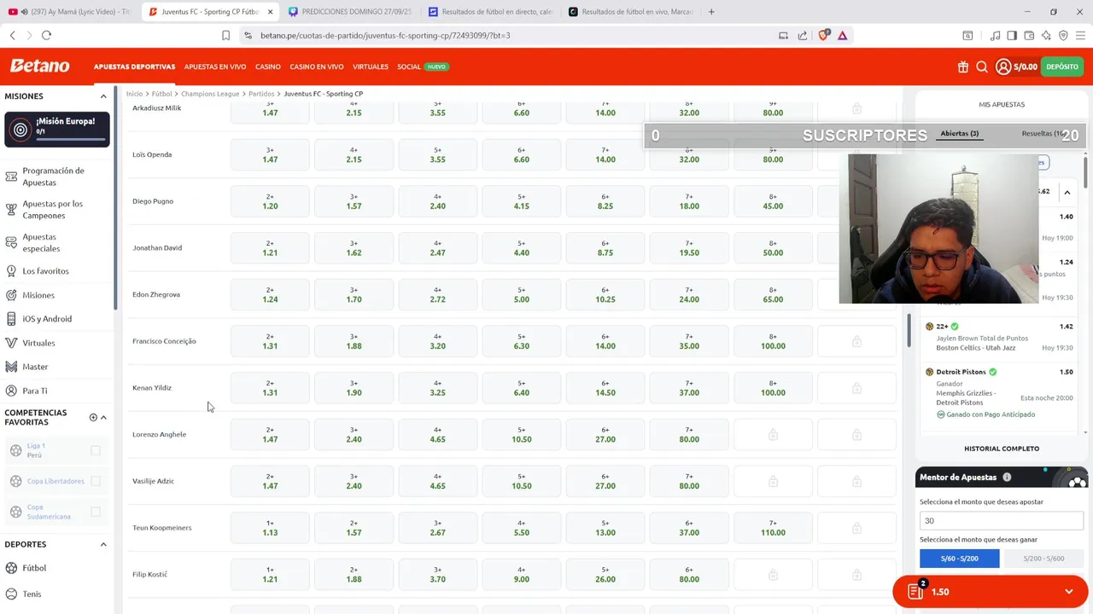Open the Brave Leo AI star icon

1046,35
